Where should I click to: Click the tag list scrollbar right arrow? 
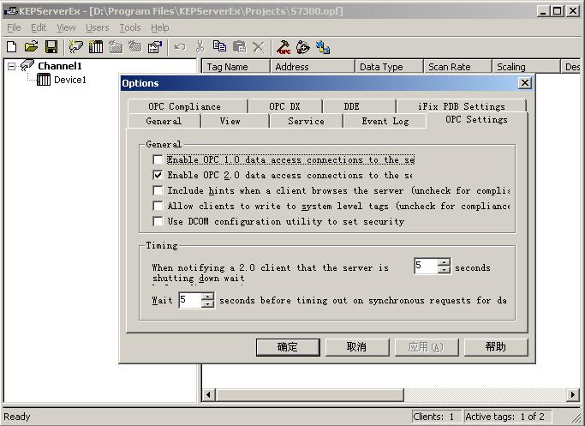pos(573,394)
